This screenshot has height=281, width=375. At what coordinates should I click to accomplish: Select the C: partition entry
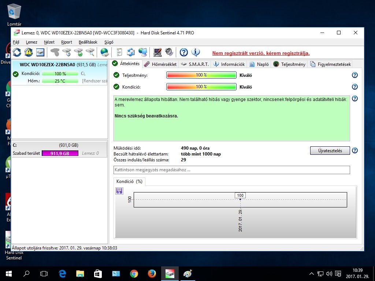coord(60,149)
